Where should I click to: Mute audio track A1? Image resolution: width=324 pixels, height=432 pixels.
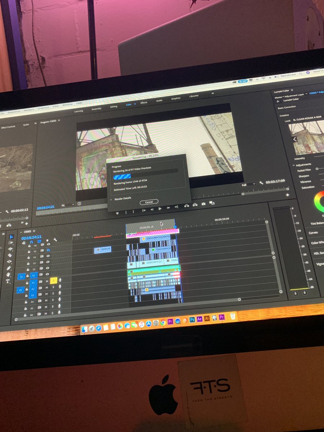point(47,281)
